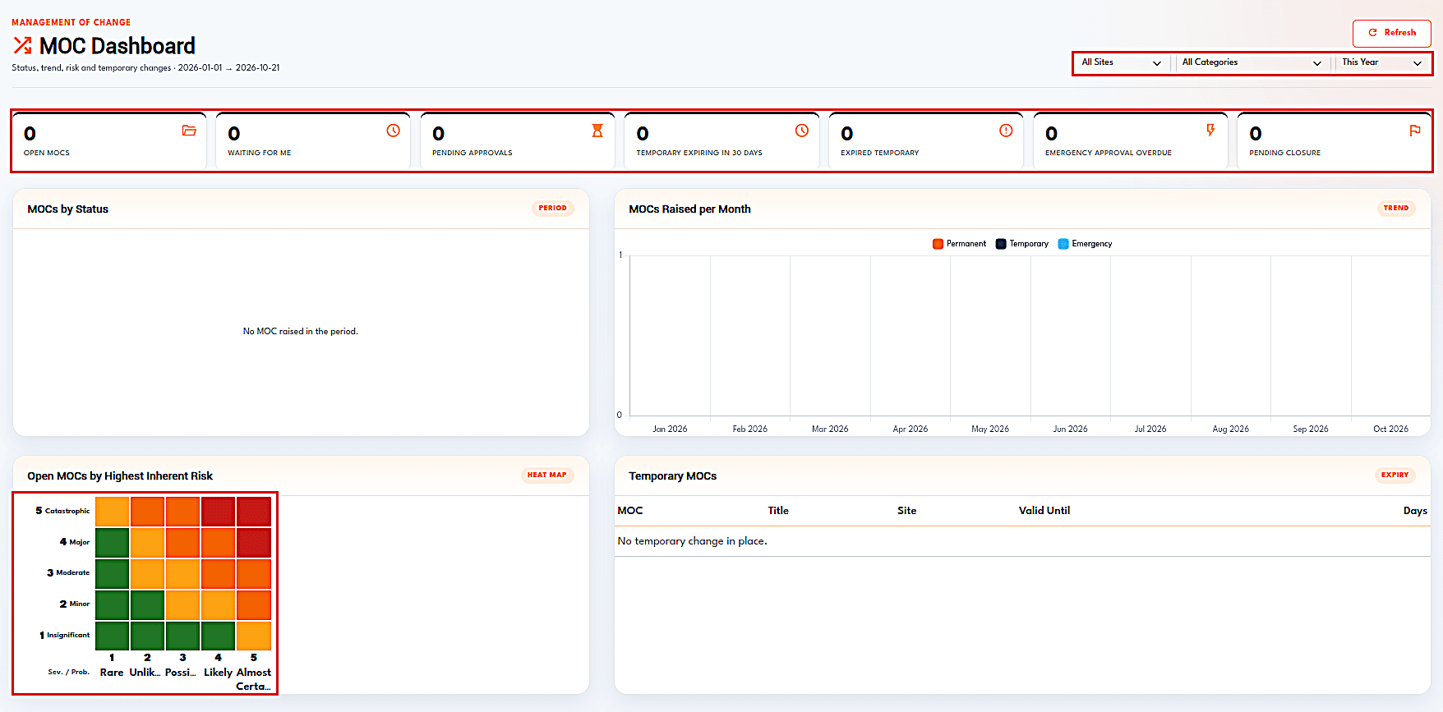Click the Site column header

click(x=907, y=511)
